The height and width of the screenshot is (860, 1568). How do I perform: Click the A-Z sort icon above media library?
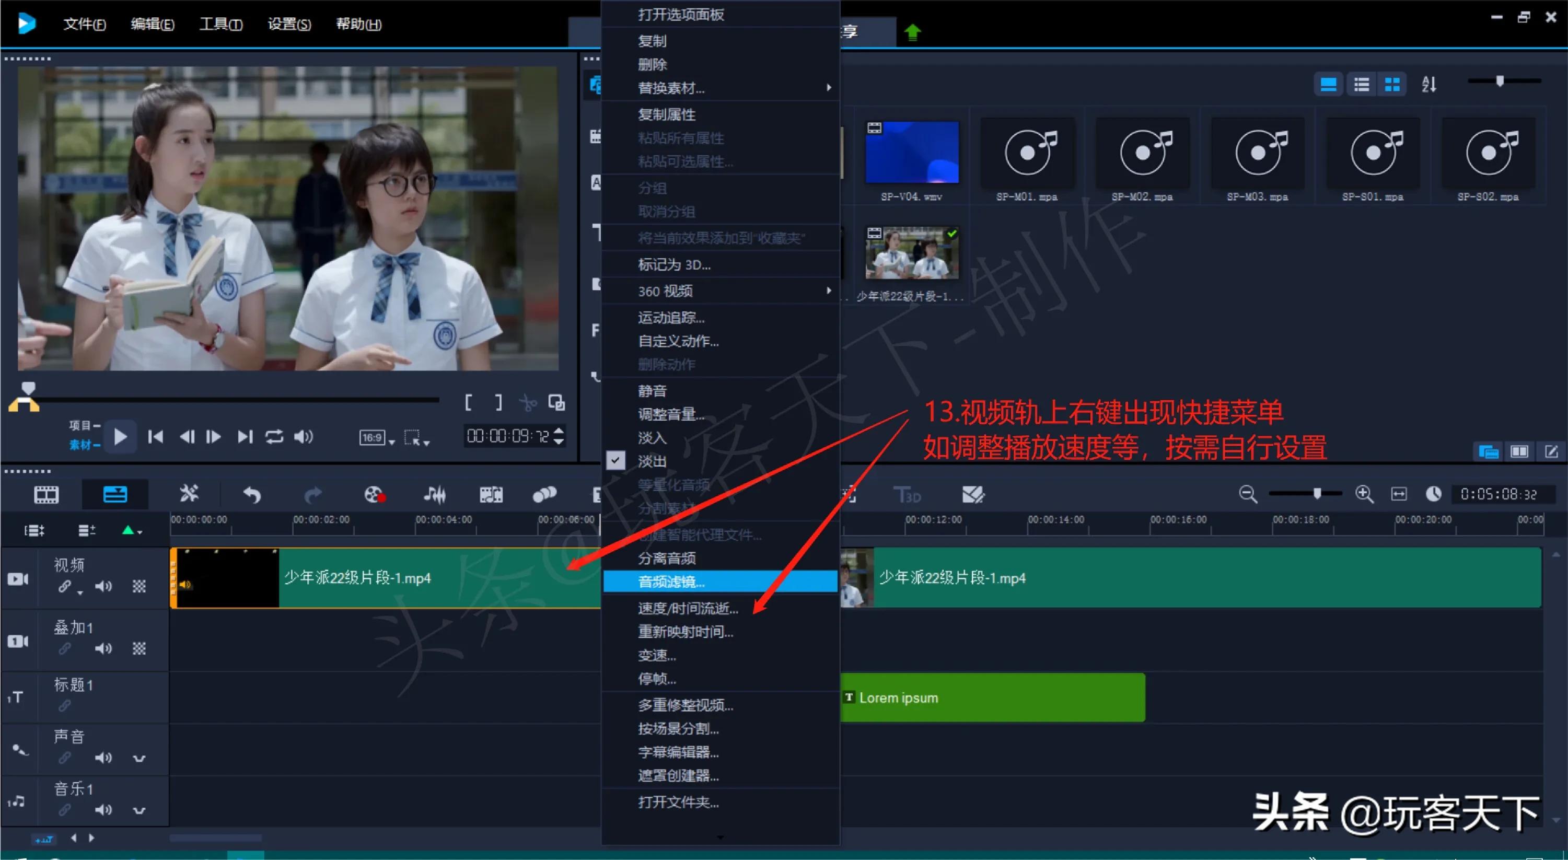pos(1429,84)
